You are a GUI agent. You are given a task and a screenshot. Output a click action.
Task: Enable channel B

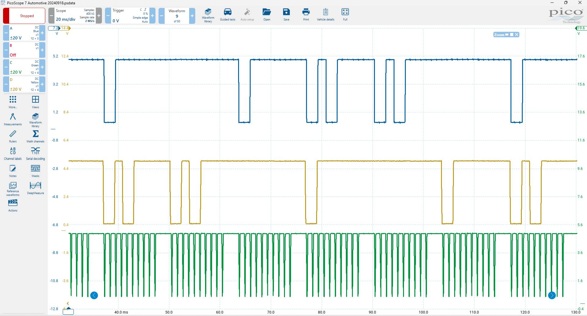[42, 50]
